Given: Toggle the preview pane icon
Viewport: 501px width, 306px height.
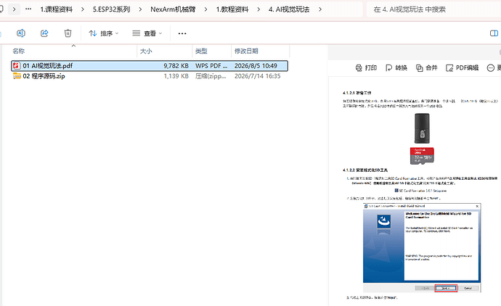Looking at the screenshot, I should tap(494, 33).
